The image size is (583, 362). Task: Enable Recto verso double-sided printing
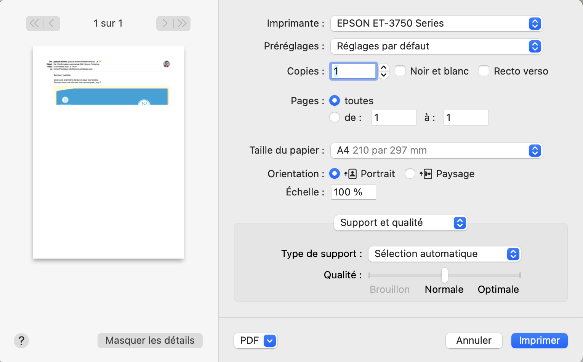pos(484,71)
